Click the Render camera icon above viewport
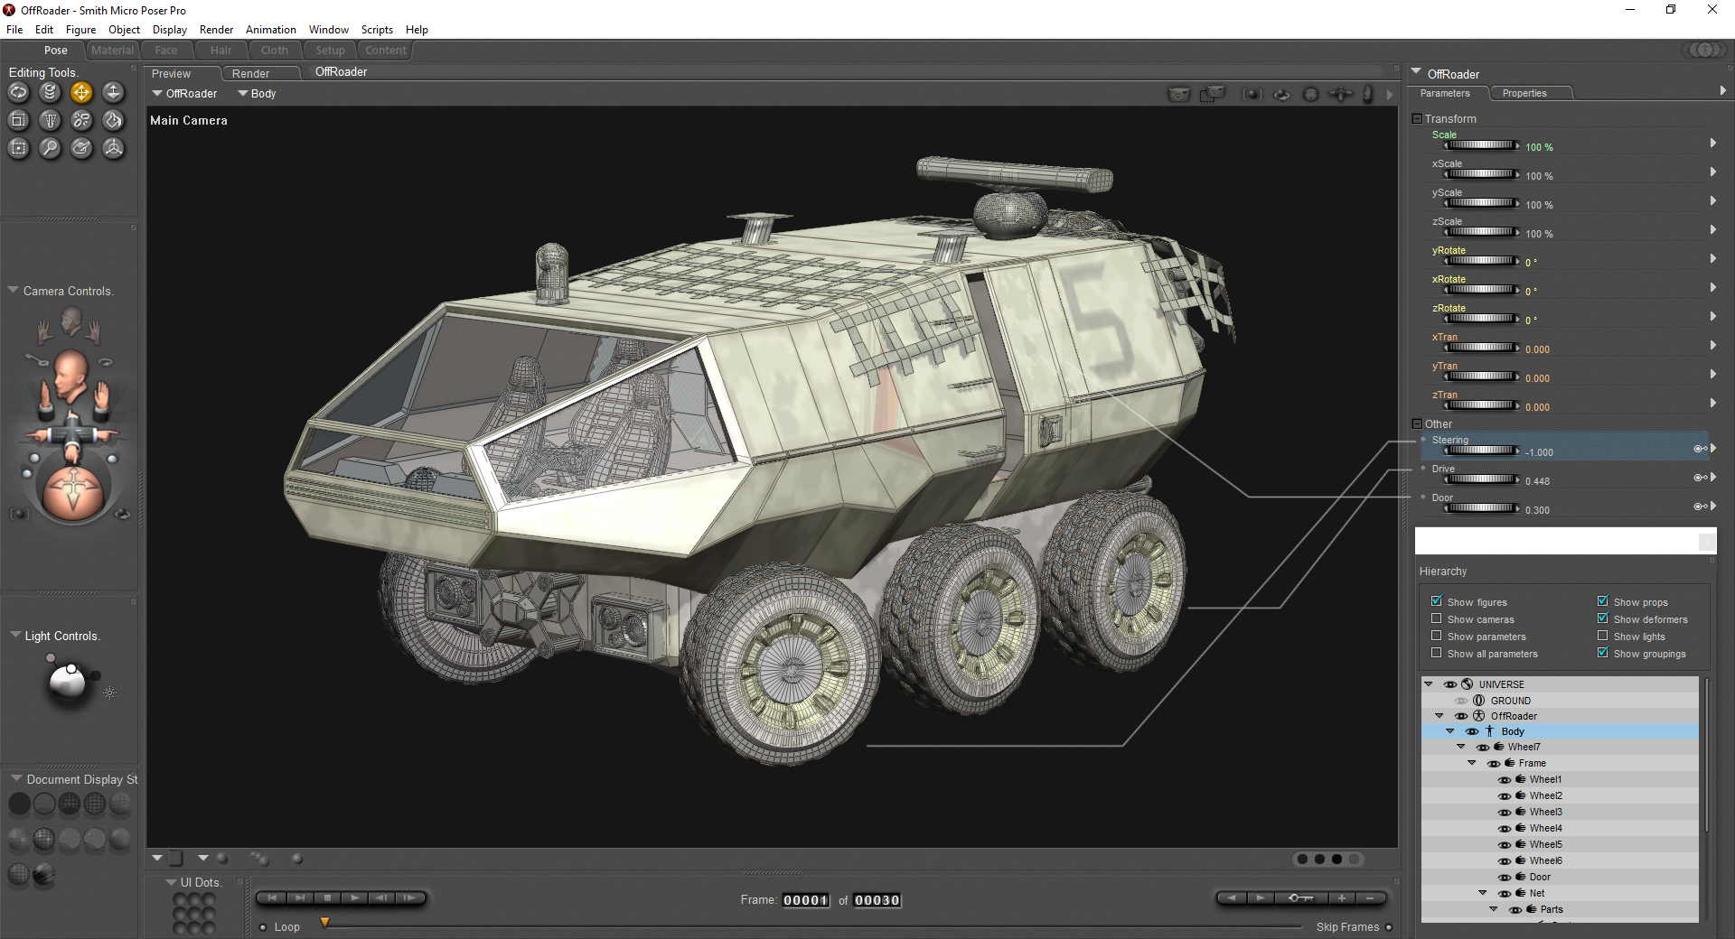 coord(1178,94)
